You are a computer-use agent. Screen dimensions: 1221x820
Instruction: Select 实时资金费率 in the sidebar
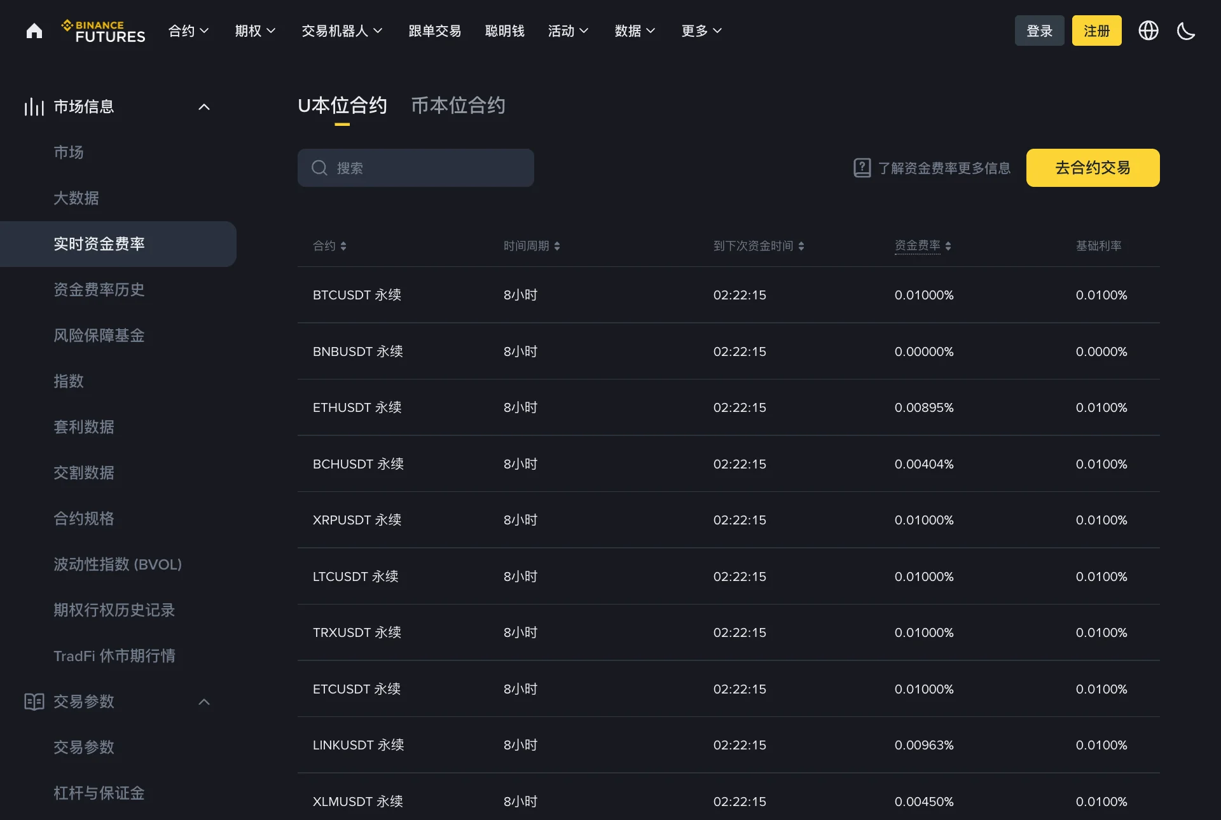pyautogui.click(x=118, y=244)
